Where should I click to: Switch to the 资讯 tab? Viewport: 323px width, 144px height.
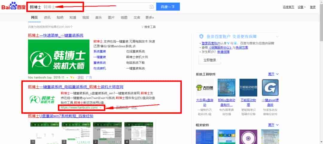[x=47, y=18]
